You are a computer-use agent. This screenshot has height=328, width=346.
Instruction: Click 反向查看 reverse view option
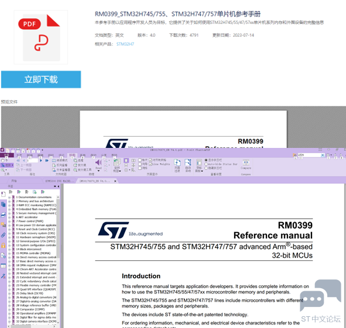coord(60,165)
